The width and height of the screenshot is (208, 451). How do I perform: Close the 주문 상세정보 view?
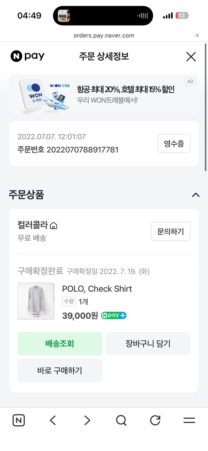pos(191,57)
